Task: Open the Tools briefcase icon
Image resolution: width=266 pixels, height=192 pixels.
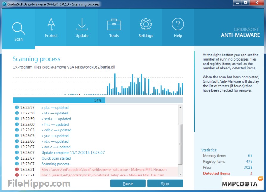Action: 114,24
